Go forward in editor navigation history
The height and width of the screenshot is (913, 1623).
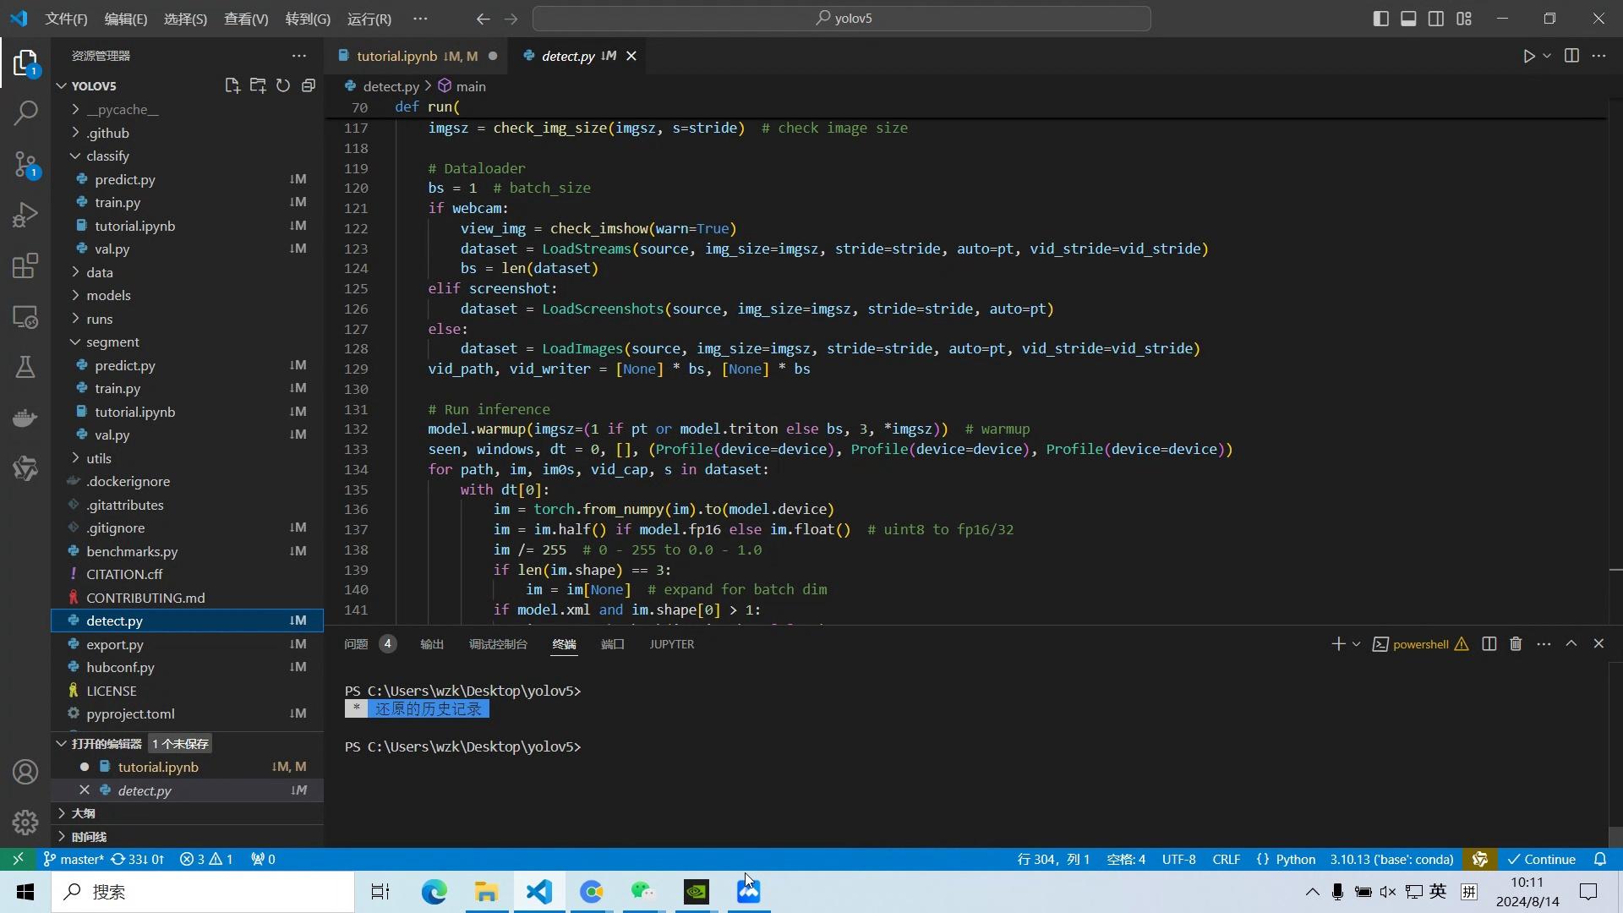tap(511, 19)
